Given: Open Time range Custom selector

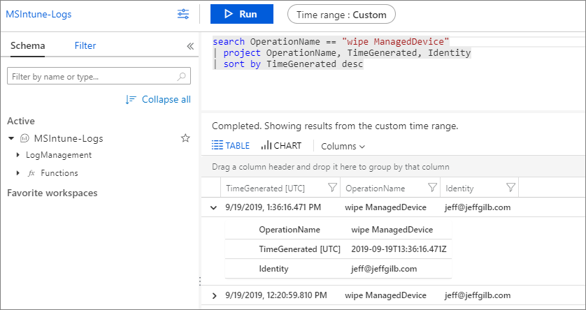Looking at the screenshot, I should coord(341,15).
